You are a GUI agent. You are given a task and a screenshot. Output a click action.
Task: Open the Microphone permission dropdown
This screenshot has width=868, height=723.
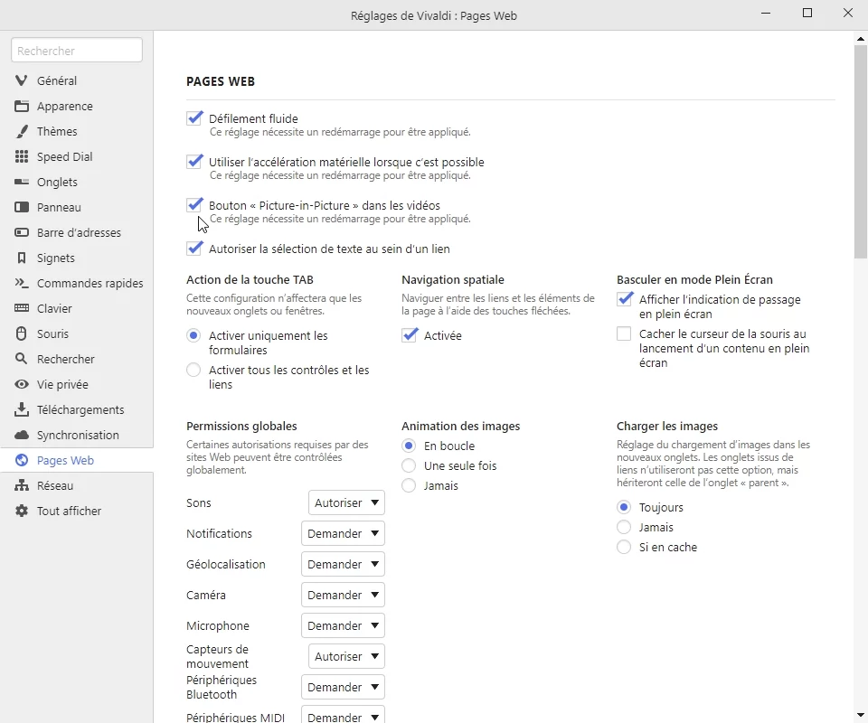[x=344, y=625]
